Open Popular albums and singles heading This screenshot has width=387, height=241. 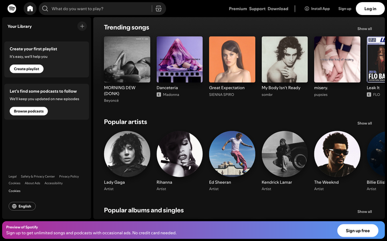144,210
